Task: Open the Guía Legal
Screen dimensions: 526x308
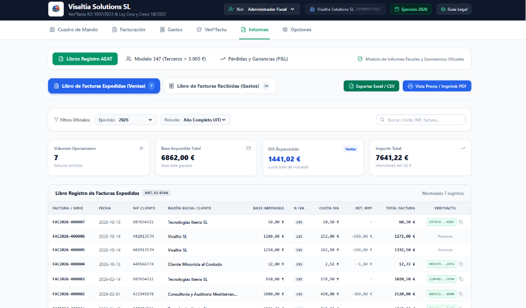Action: 454,9
